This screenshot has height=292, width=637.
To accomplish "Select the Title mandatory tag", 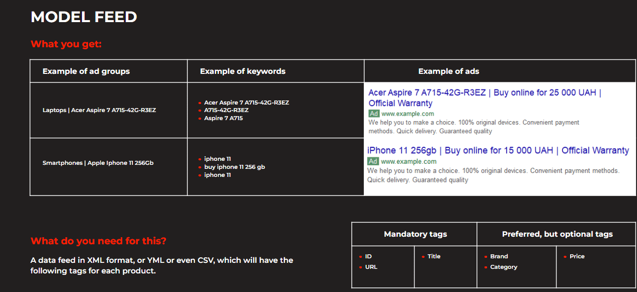I will (434, 256).
